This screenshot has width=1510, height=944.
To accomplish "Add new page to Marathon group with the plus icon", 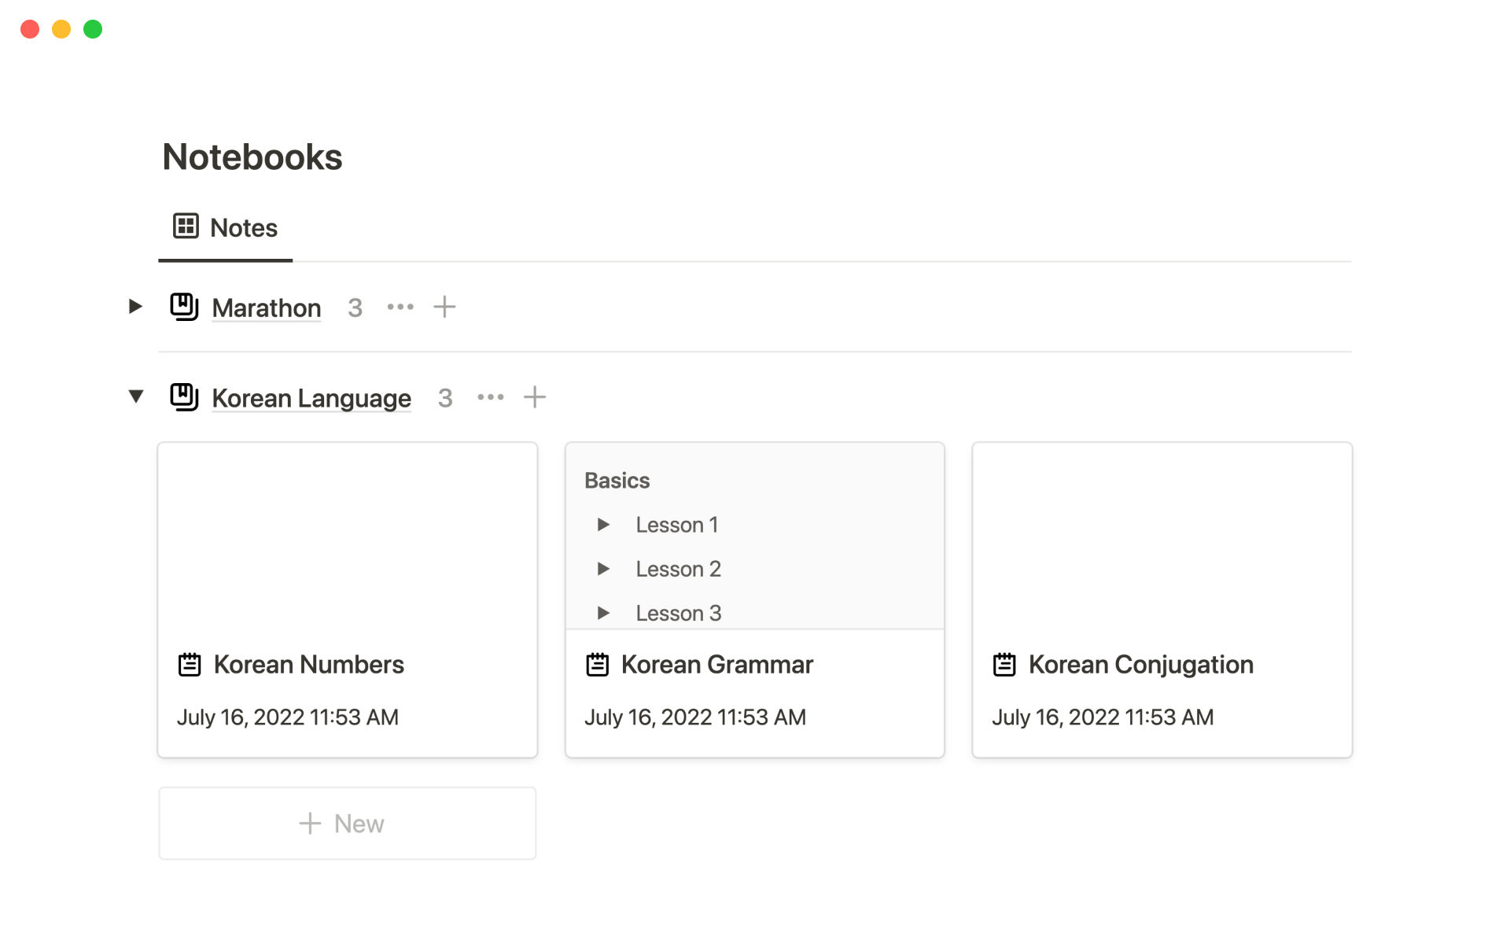I will pos(444,307).
